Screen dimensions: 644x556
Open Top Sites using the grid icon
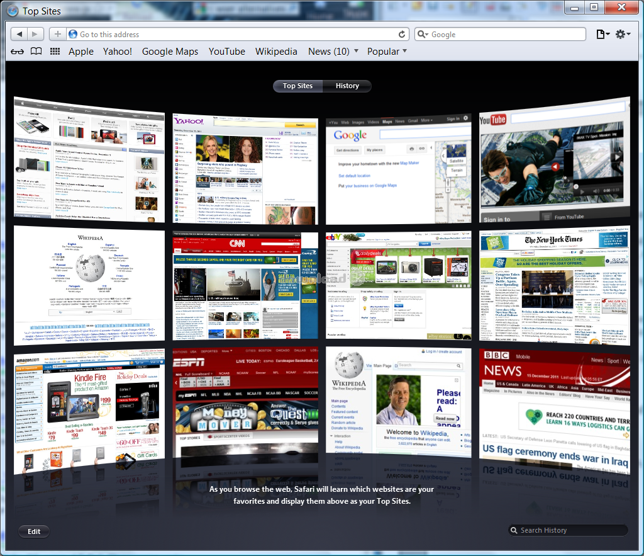click(55, 51)
